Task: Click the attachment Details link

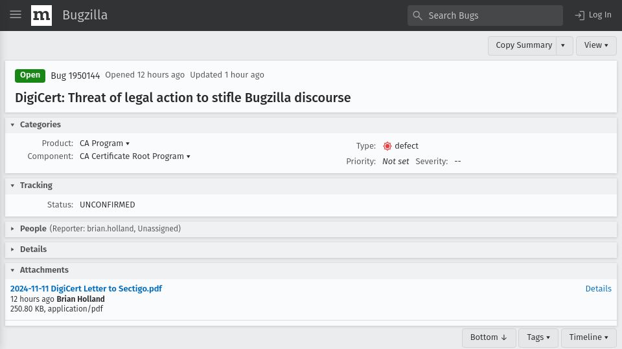Action: tap(598, 289)
